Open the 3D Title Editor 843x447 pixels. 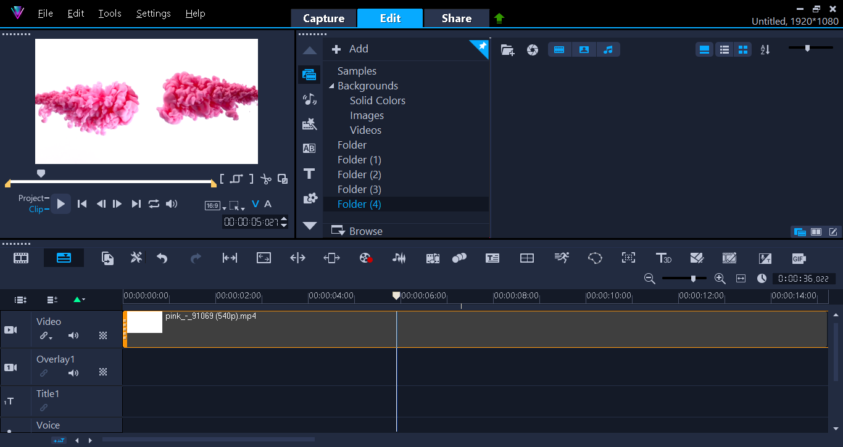pos(664,258)
